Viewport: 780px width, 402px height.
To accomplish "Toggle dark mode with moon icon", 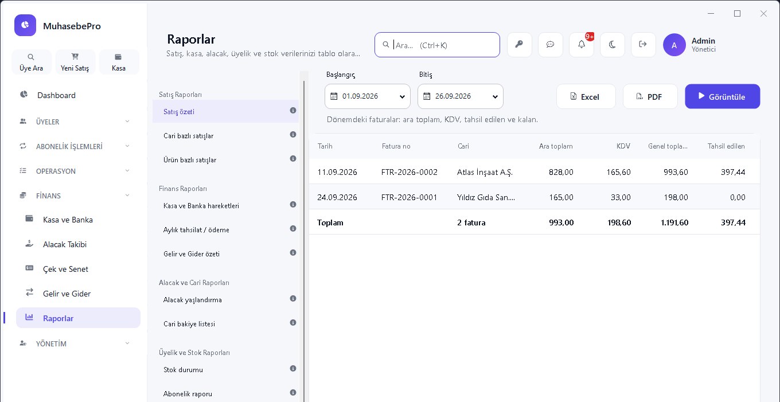I will 612,45.
